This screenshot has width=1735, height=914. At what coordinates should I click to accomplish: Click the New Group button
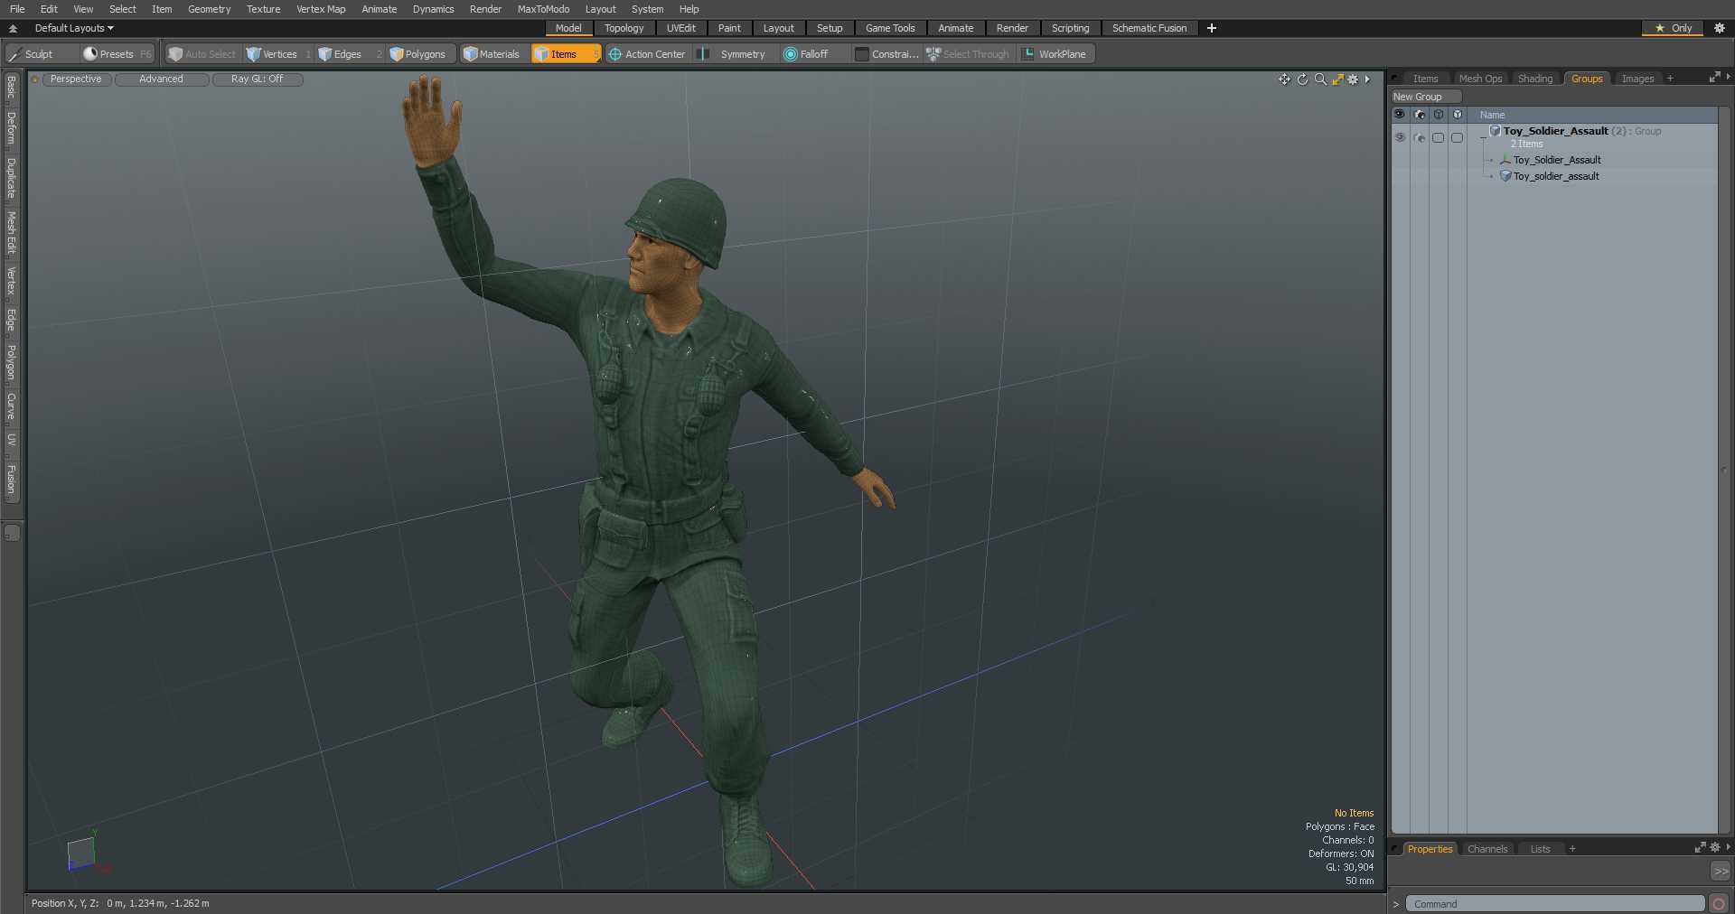coord(1426,97)
